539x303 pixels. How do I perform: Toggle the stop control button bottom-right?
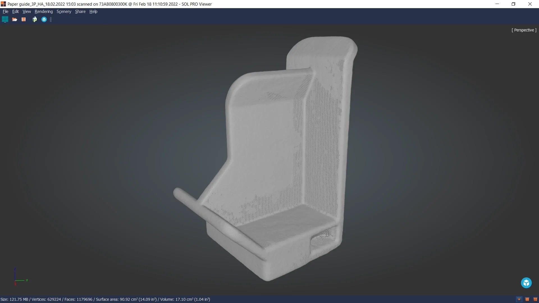[519, 299]
